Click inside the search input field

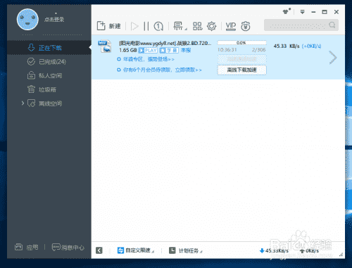[x=297, y=25]
